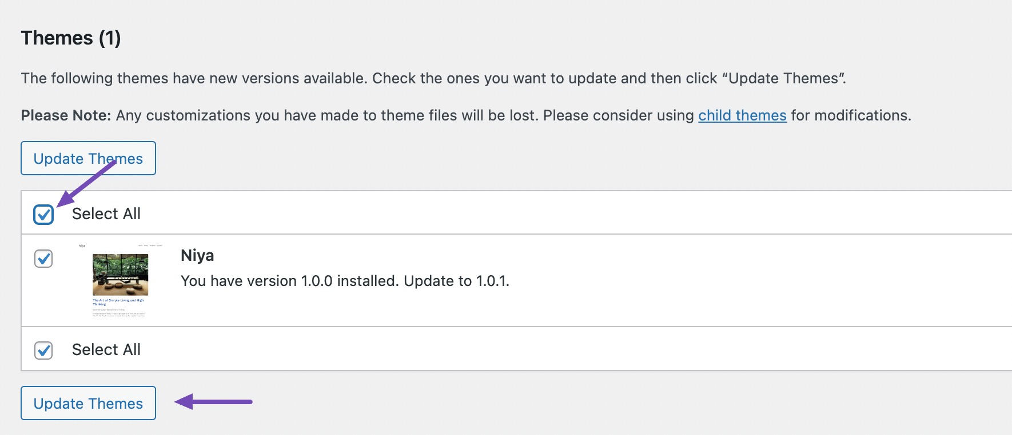Viewport: 1012px width, 435px height.
Task: Click the top Select All label text
Action: [x=106, y=214]
